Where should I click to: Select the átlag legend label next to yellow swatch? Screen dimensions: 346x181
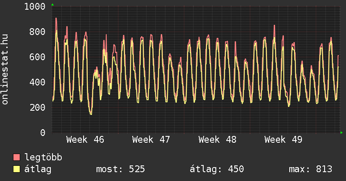tap(38, 169)
